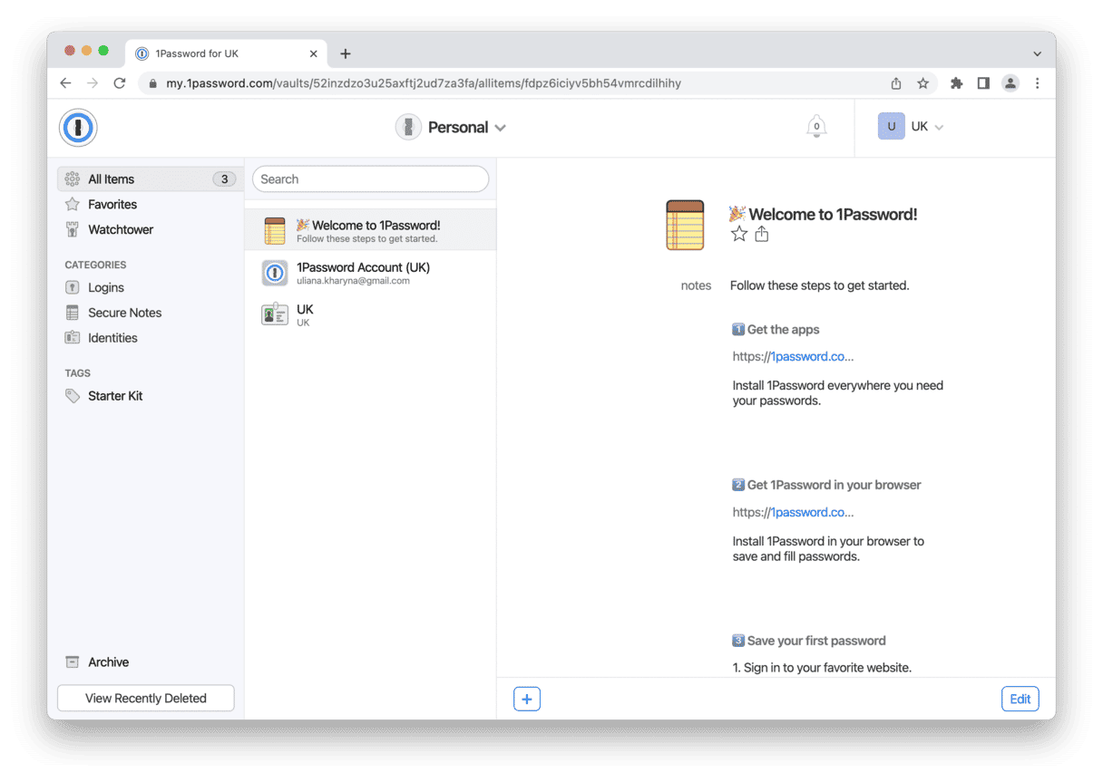Select the UK identity item
Viewport: 1103px width, 782px height.
pos(371,314)
